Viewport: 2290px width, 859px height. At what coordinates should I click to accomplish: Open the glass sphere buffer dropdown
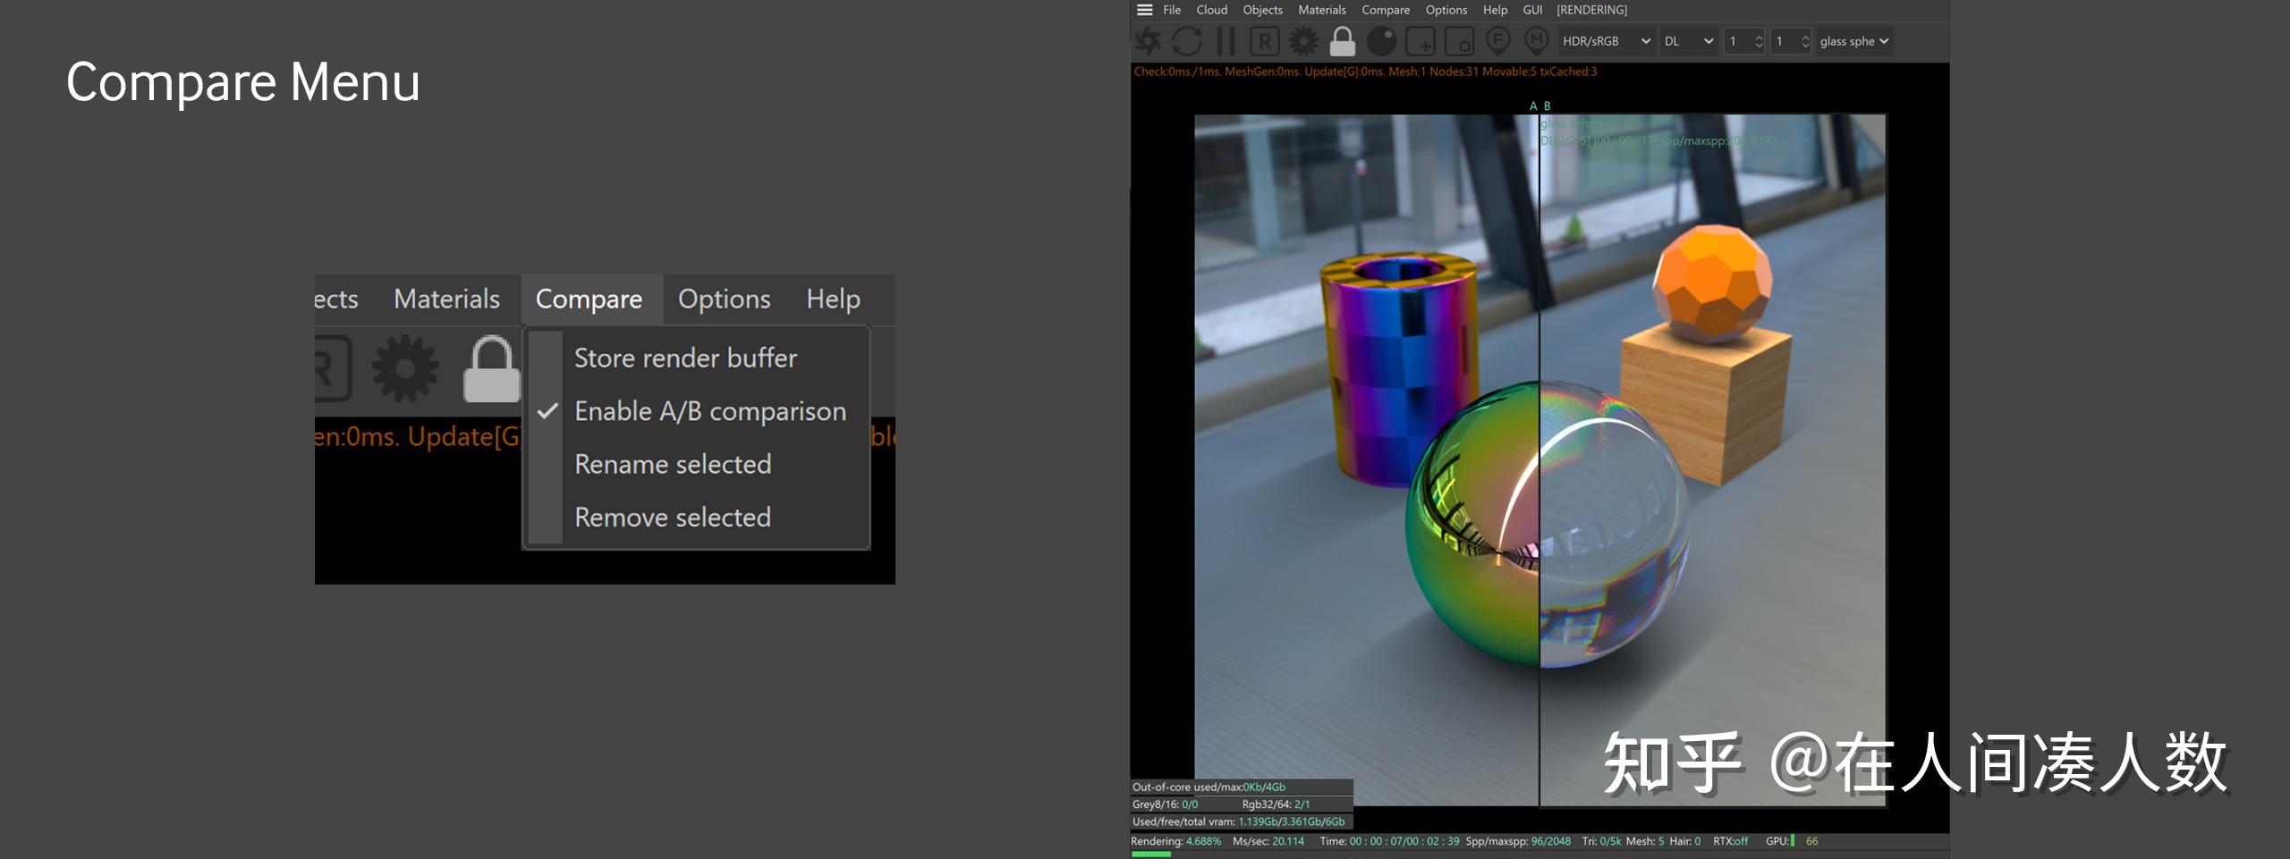point(1853,41)
